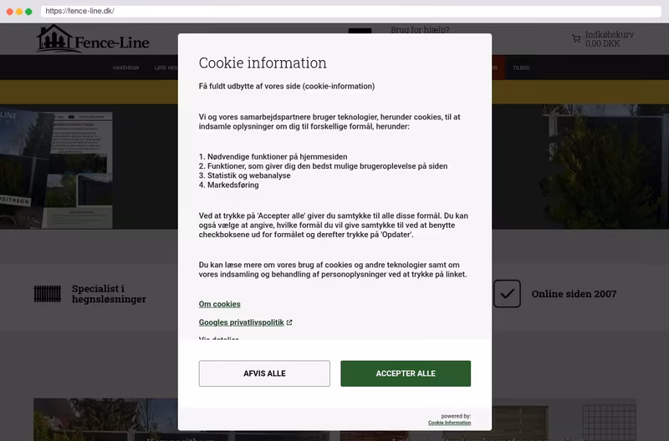Click the Afvis alle button

tap(264, 373)
